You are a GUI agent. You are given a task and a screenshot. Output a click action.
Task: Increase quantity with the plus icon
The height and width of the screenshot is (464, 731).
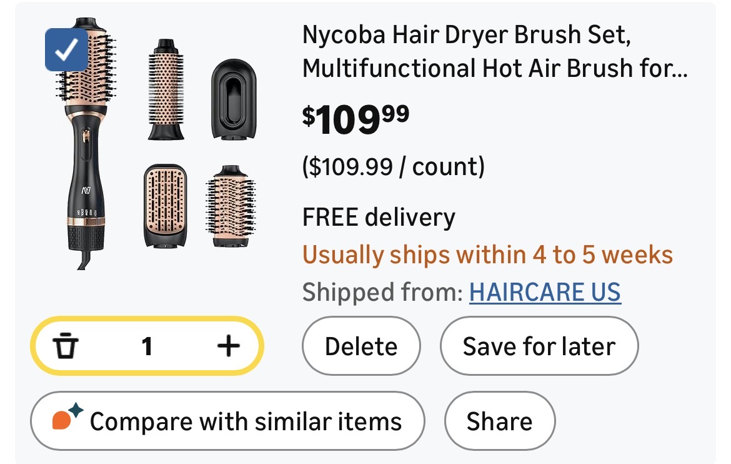tap(228, 346)
